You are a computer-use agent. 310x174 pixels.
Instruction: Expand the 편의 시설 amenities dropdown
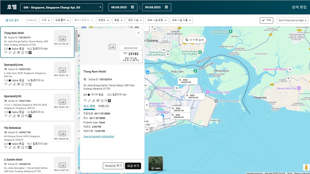pos(135,20)
